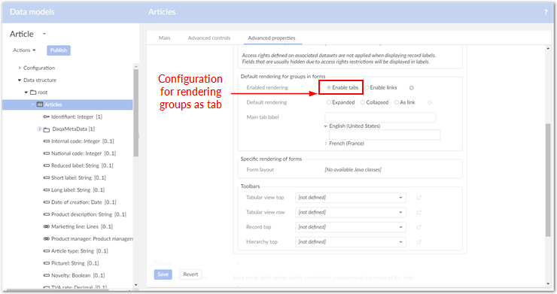557x294 pixels.
Task: Click the Main tab label input field
Action: tap(380, 117)
